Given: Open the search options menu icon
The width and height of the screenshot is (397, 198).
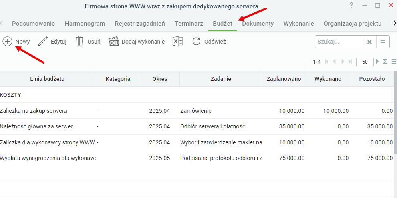Looking at the screenshot, I should (x=383, y=42).
